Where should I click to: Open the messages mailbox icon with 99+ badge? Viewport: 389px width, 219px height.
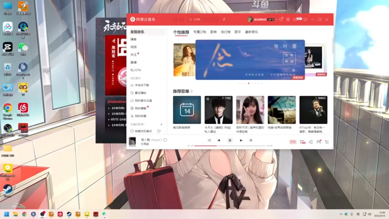tap(296, 19)
